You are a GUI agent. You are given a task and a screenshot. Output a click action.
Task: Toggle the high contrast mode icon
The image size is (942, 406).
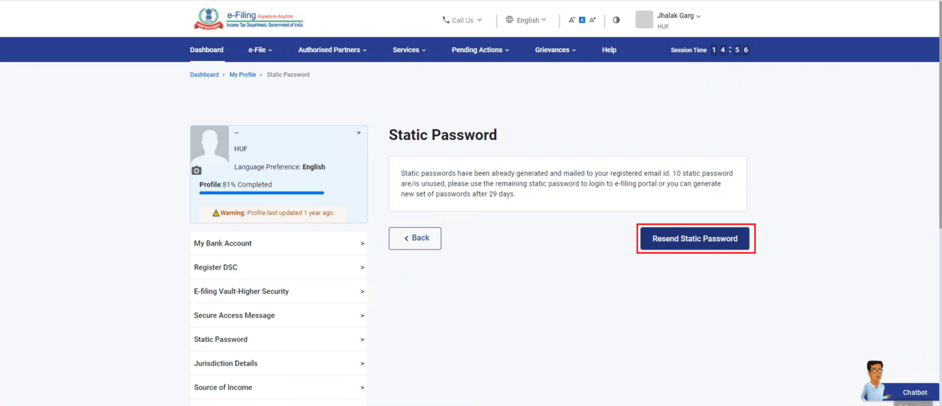(x=616, y=20)
